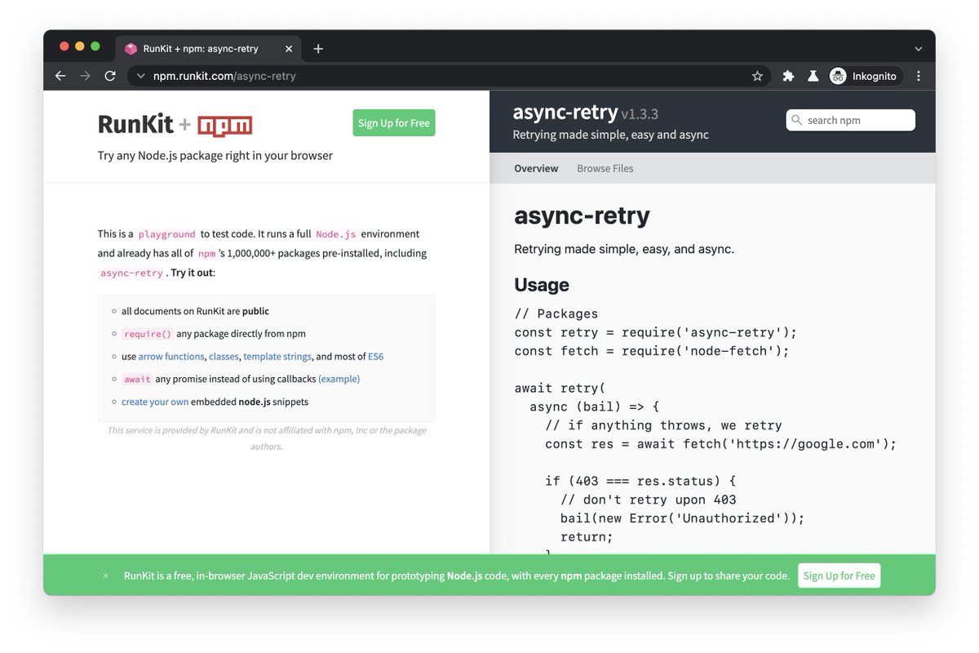
Task: Open the Inkognito profile menu
Action: [x=866, y=76]
